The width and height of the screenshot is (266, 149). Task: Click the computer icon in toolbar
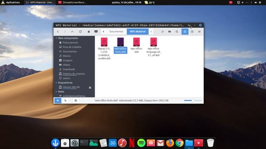[96, 31]
